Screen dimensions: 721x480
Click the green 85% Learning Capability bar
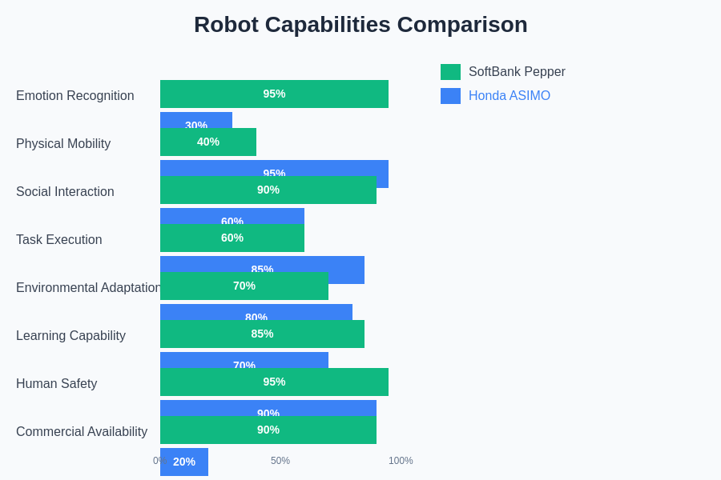coord(262,334)
